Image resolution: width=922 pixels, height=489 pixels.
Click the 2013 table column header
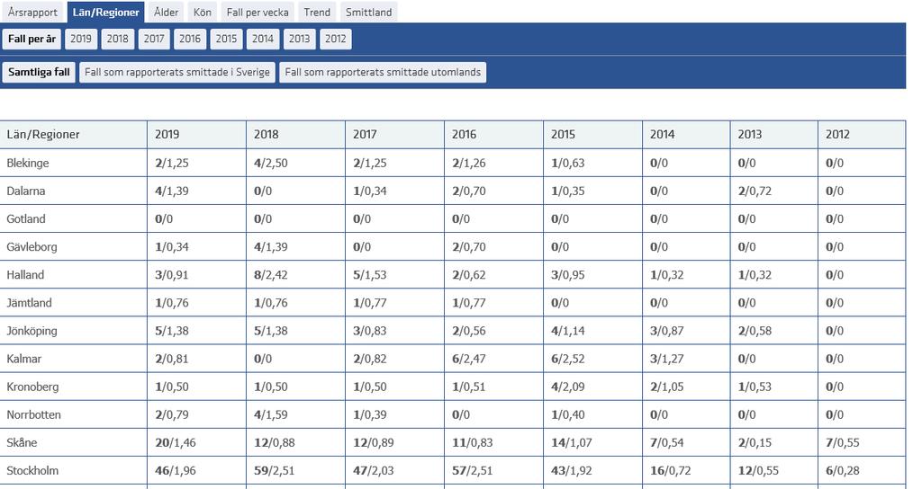coord(773,135)
